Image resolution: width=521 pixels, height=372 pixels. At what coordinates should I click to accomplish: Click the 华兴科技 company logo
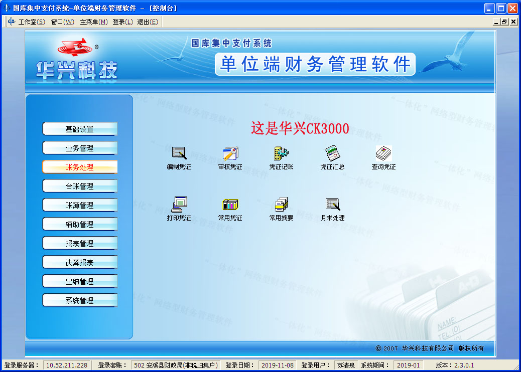pos(77,59)
